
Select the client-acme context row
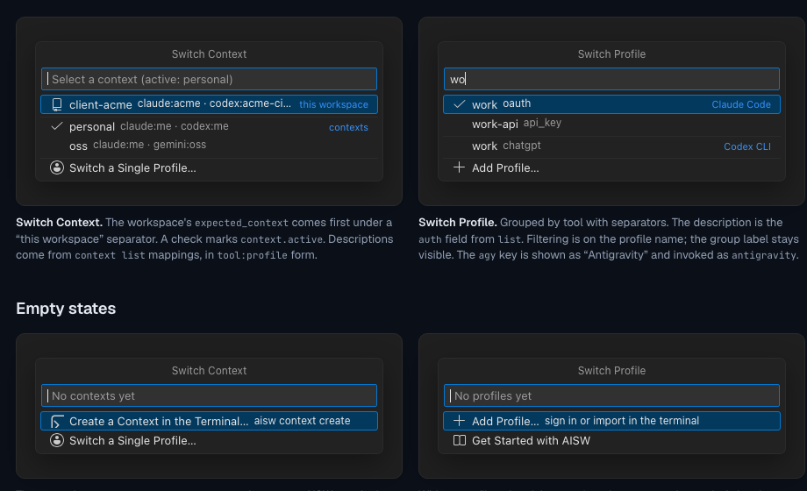pos(209,104)
